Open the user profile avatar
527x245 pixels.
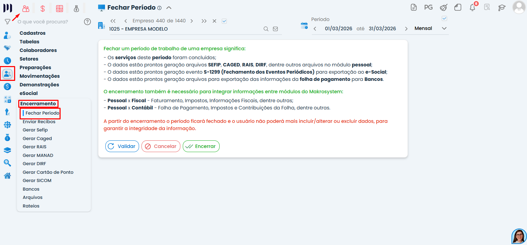tap(519, 7)
